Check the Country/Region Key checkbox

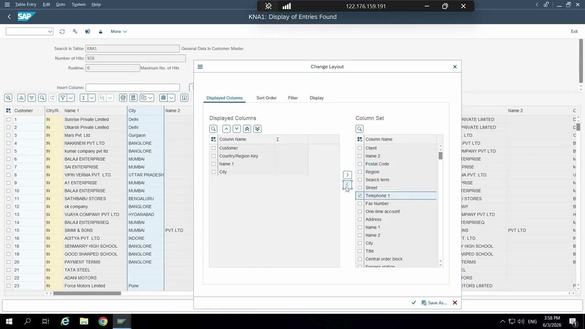tap(213, 156)
